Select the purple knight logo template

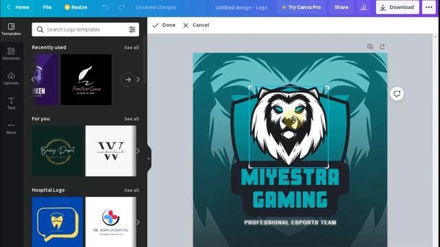click(45, 80)
